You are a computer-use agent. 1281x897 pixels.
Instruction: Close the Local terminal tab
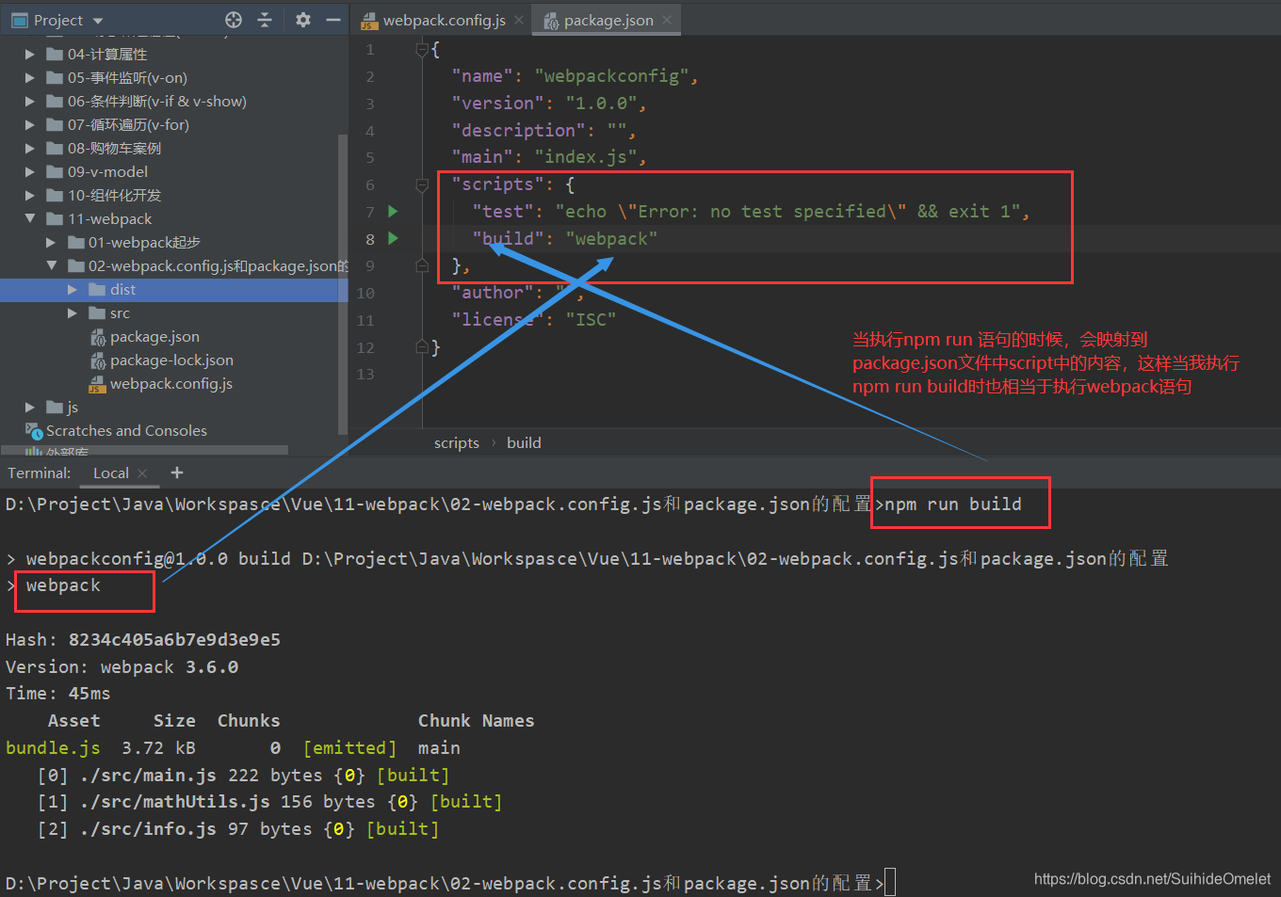point(142,473)
